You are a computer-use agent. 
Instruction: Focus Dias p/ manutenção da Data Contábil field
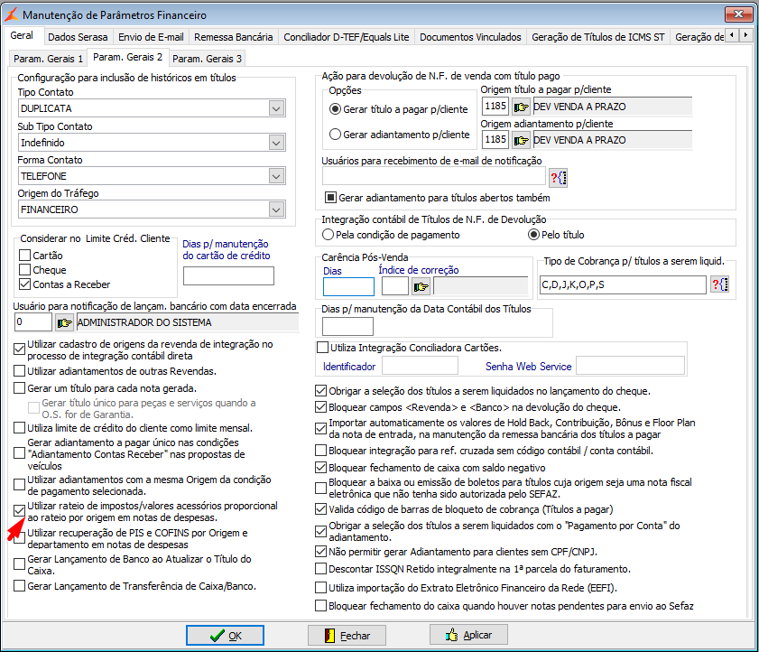(x=347, y=327)
